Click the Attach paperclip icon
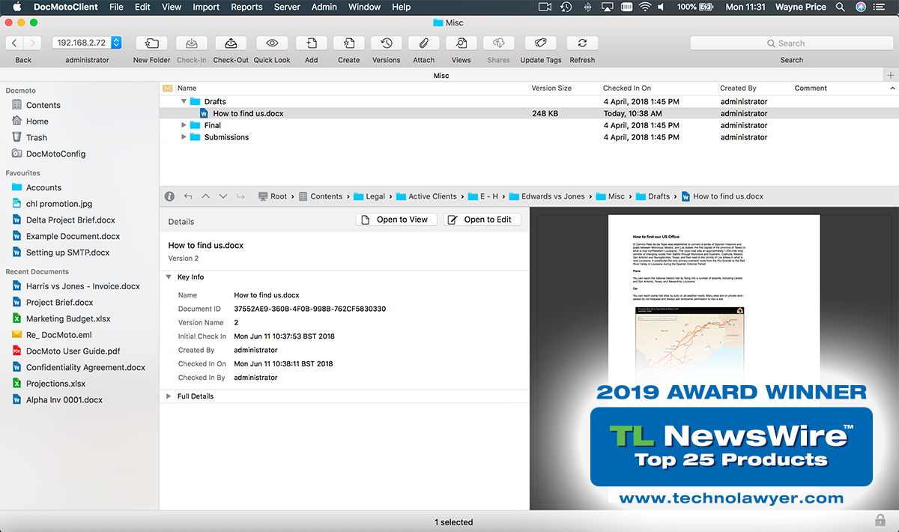 (424, 43)
